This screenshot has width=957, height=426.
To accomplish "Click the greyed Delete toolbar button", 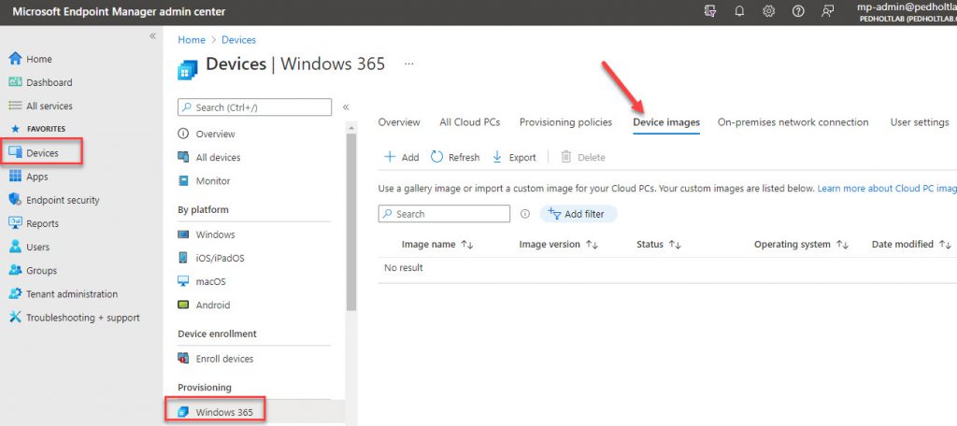I will point(583,158).
